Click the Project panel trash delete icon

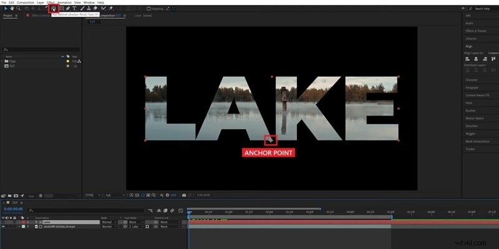pos(41,195)
